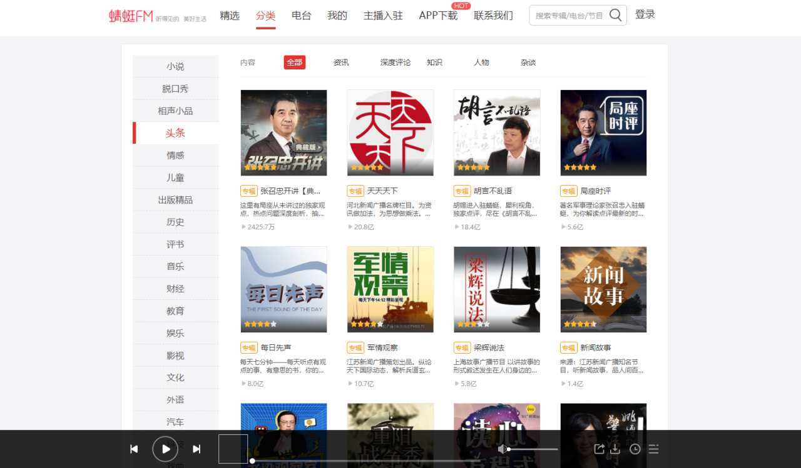Image resolution: width=801 pixels, height=468 pixels.
Task: Mute using the speaker volume icon
Action: (x=501, y=449)
